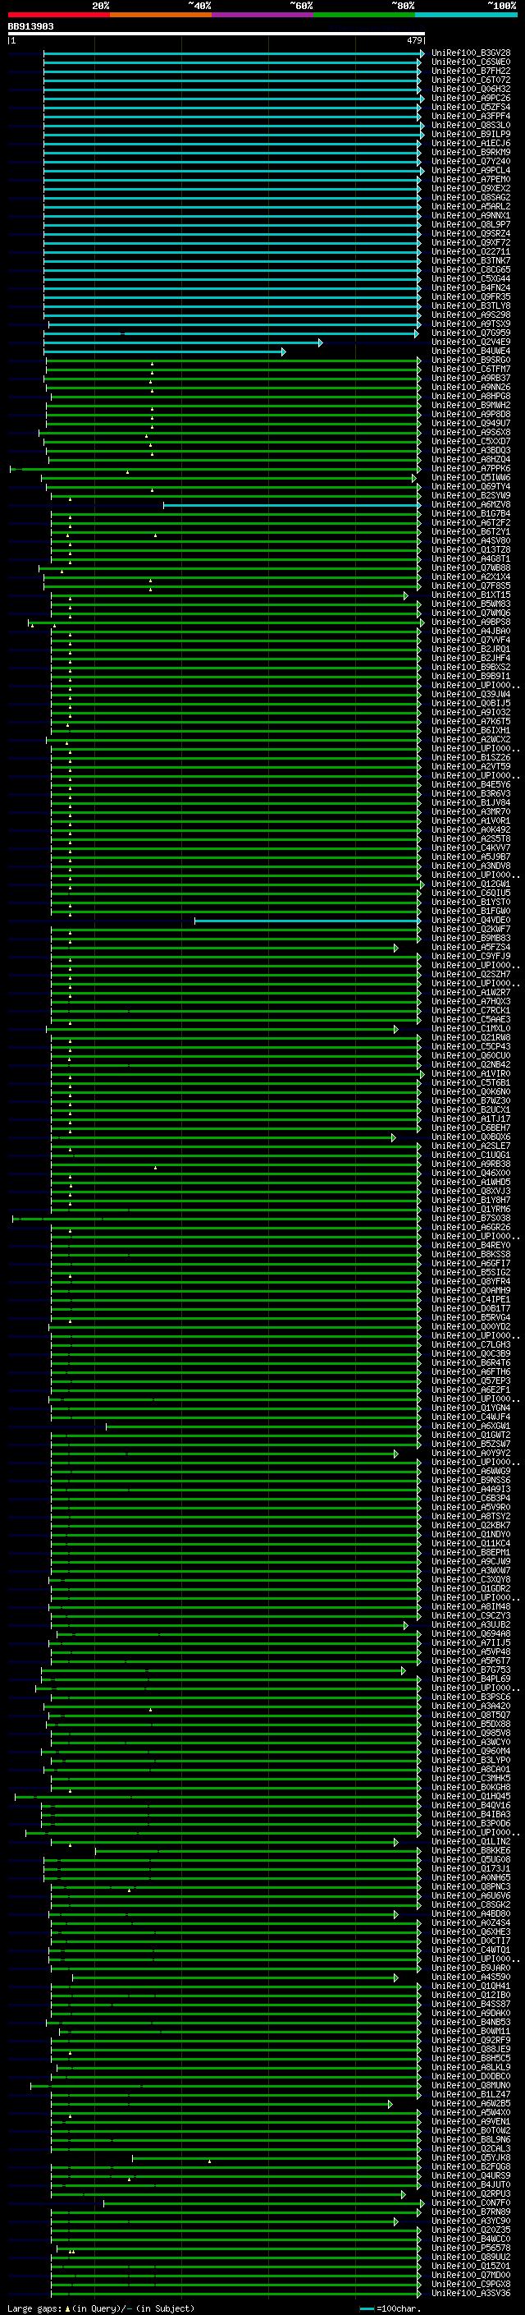Click the white query length ruler bar
Image resolution: width=525 pixels, height=2315 pixels.
coord(216,34)
